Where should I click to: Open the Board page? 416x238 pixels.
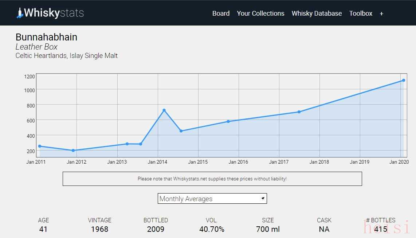[221, 13]
